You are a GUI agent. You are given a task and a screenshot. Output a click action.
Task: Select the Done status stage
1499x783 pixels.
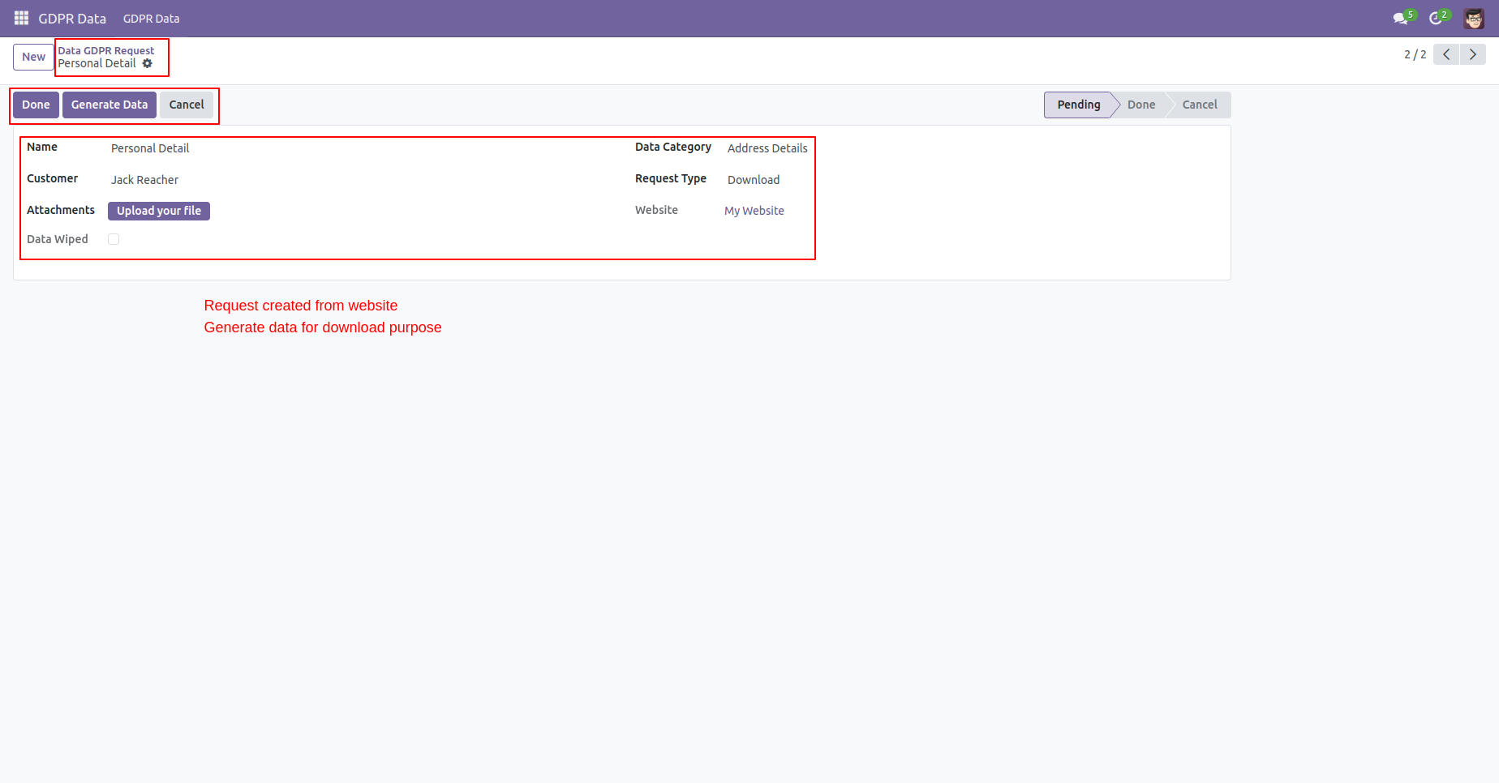pyautogui.click(x=1141, y=105)
